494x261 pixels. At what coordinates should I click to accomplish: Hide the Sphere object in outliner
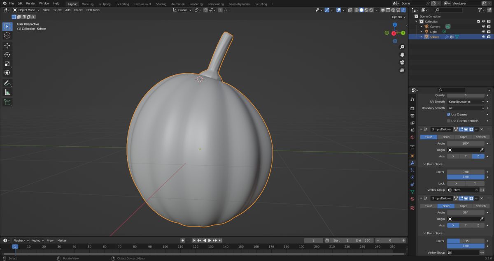coord(483,37)
